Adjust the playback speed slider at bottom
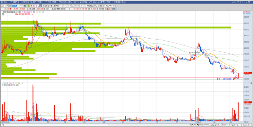253x127 pixels. (x=204, y=125)
